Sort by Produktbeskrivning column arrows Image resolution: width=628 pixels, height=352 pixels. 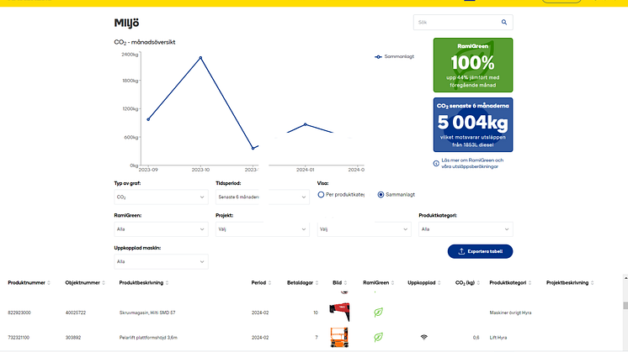pos(167,283)
